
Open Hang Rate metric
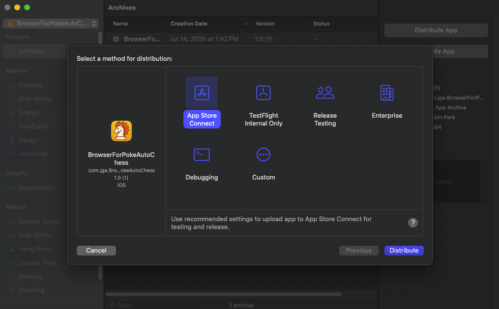34,249
